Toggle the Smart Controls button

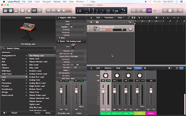[29, 11]
